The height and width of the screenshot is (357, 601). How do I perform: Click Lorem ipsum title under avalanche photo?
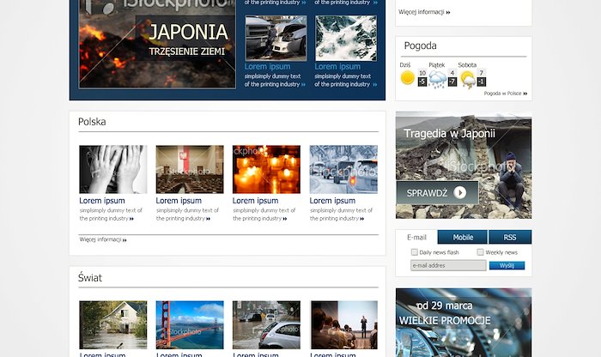click(337, 67)
